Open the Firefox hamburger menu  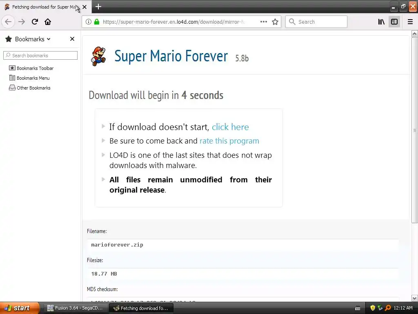[x=410, y=22]
